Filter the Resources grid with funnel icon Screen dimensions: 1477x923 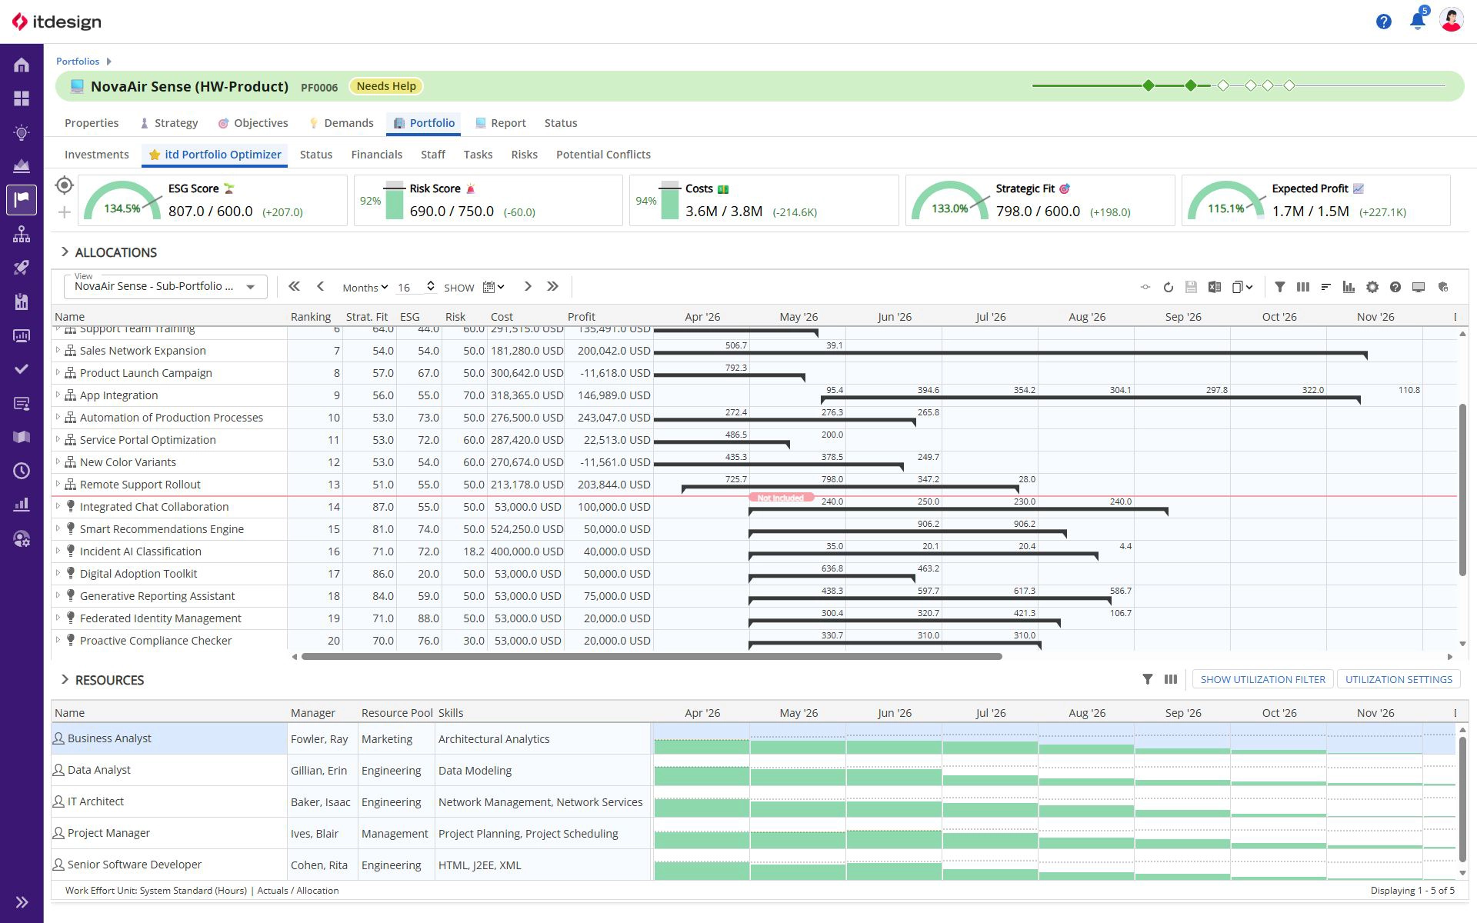coord(1148,679)
